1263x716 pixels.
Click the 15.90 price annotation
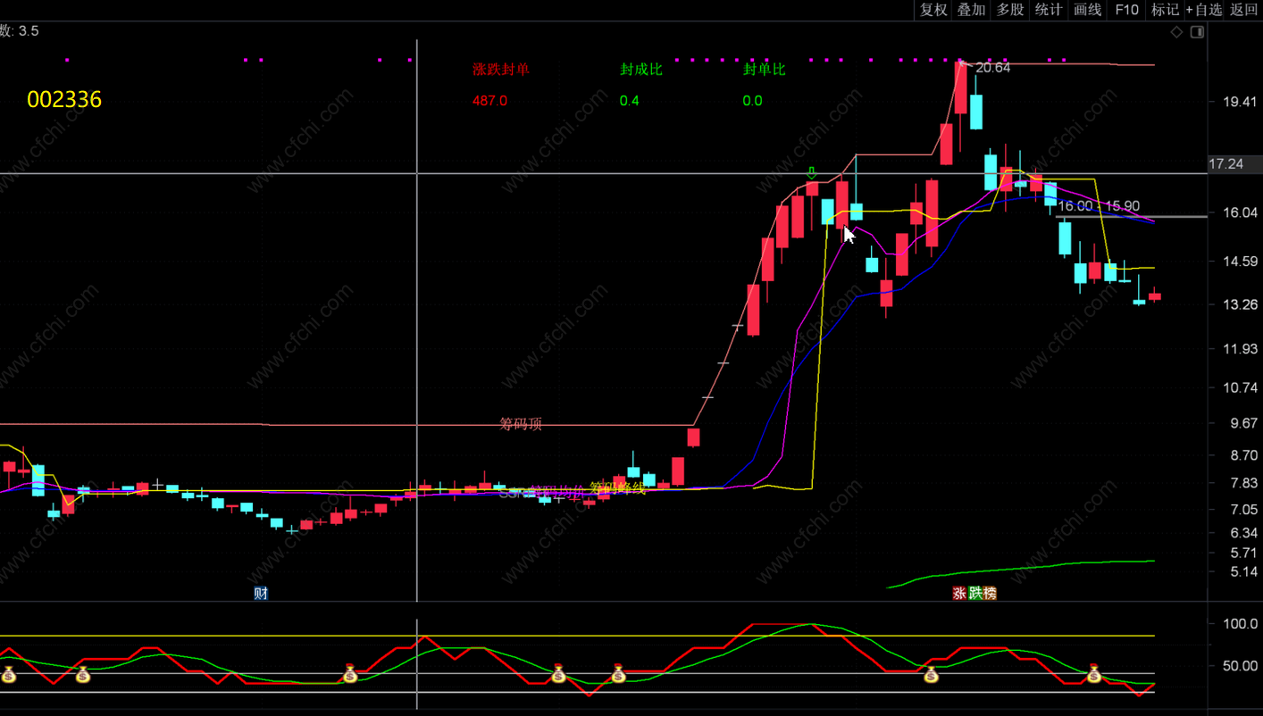(1123, 206)
